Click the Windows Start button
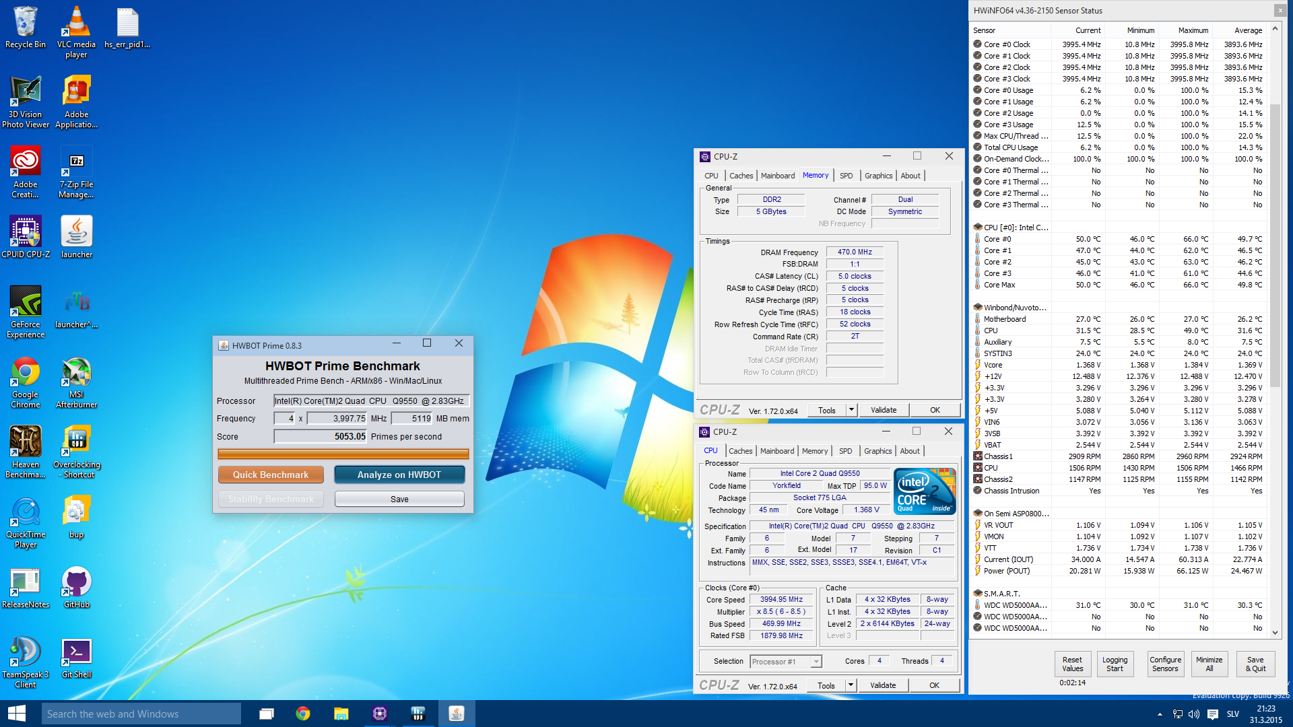Screen dimensions: 1293x727 pos(17,714)
